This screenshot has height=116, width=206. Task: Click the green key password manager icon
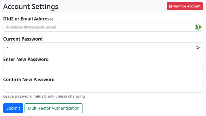point(198,27)
